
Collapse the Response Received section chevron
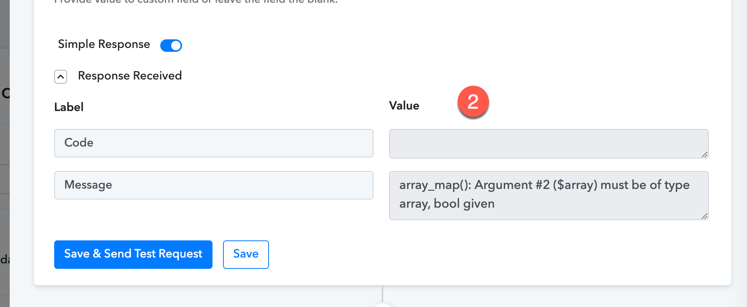(60, 77)
